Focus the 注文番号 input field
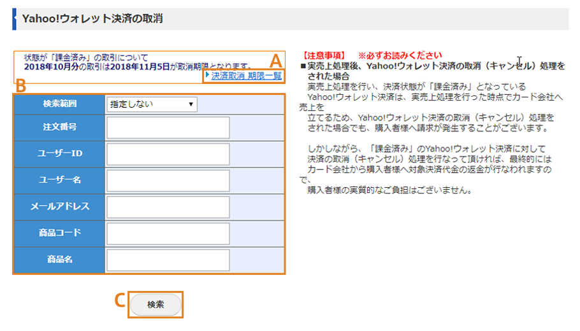 (x=168, y=127)
